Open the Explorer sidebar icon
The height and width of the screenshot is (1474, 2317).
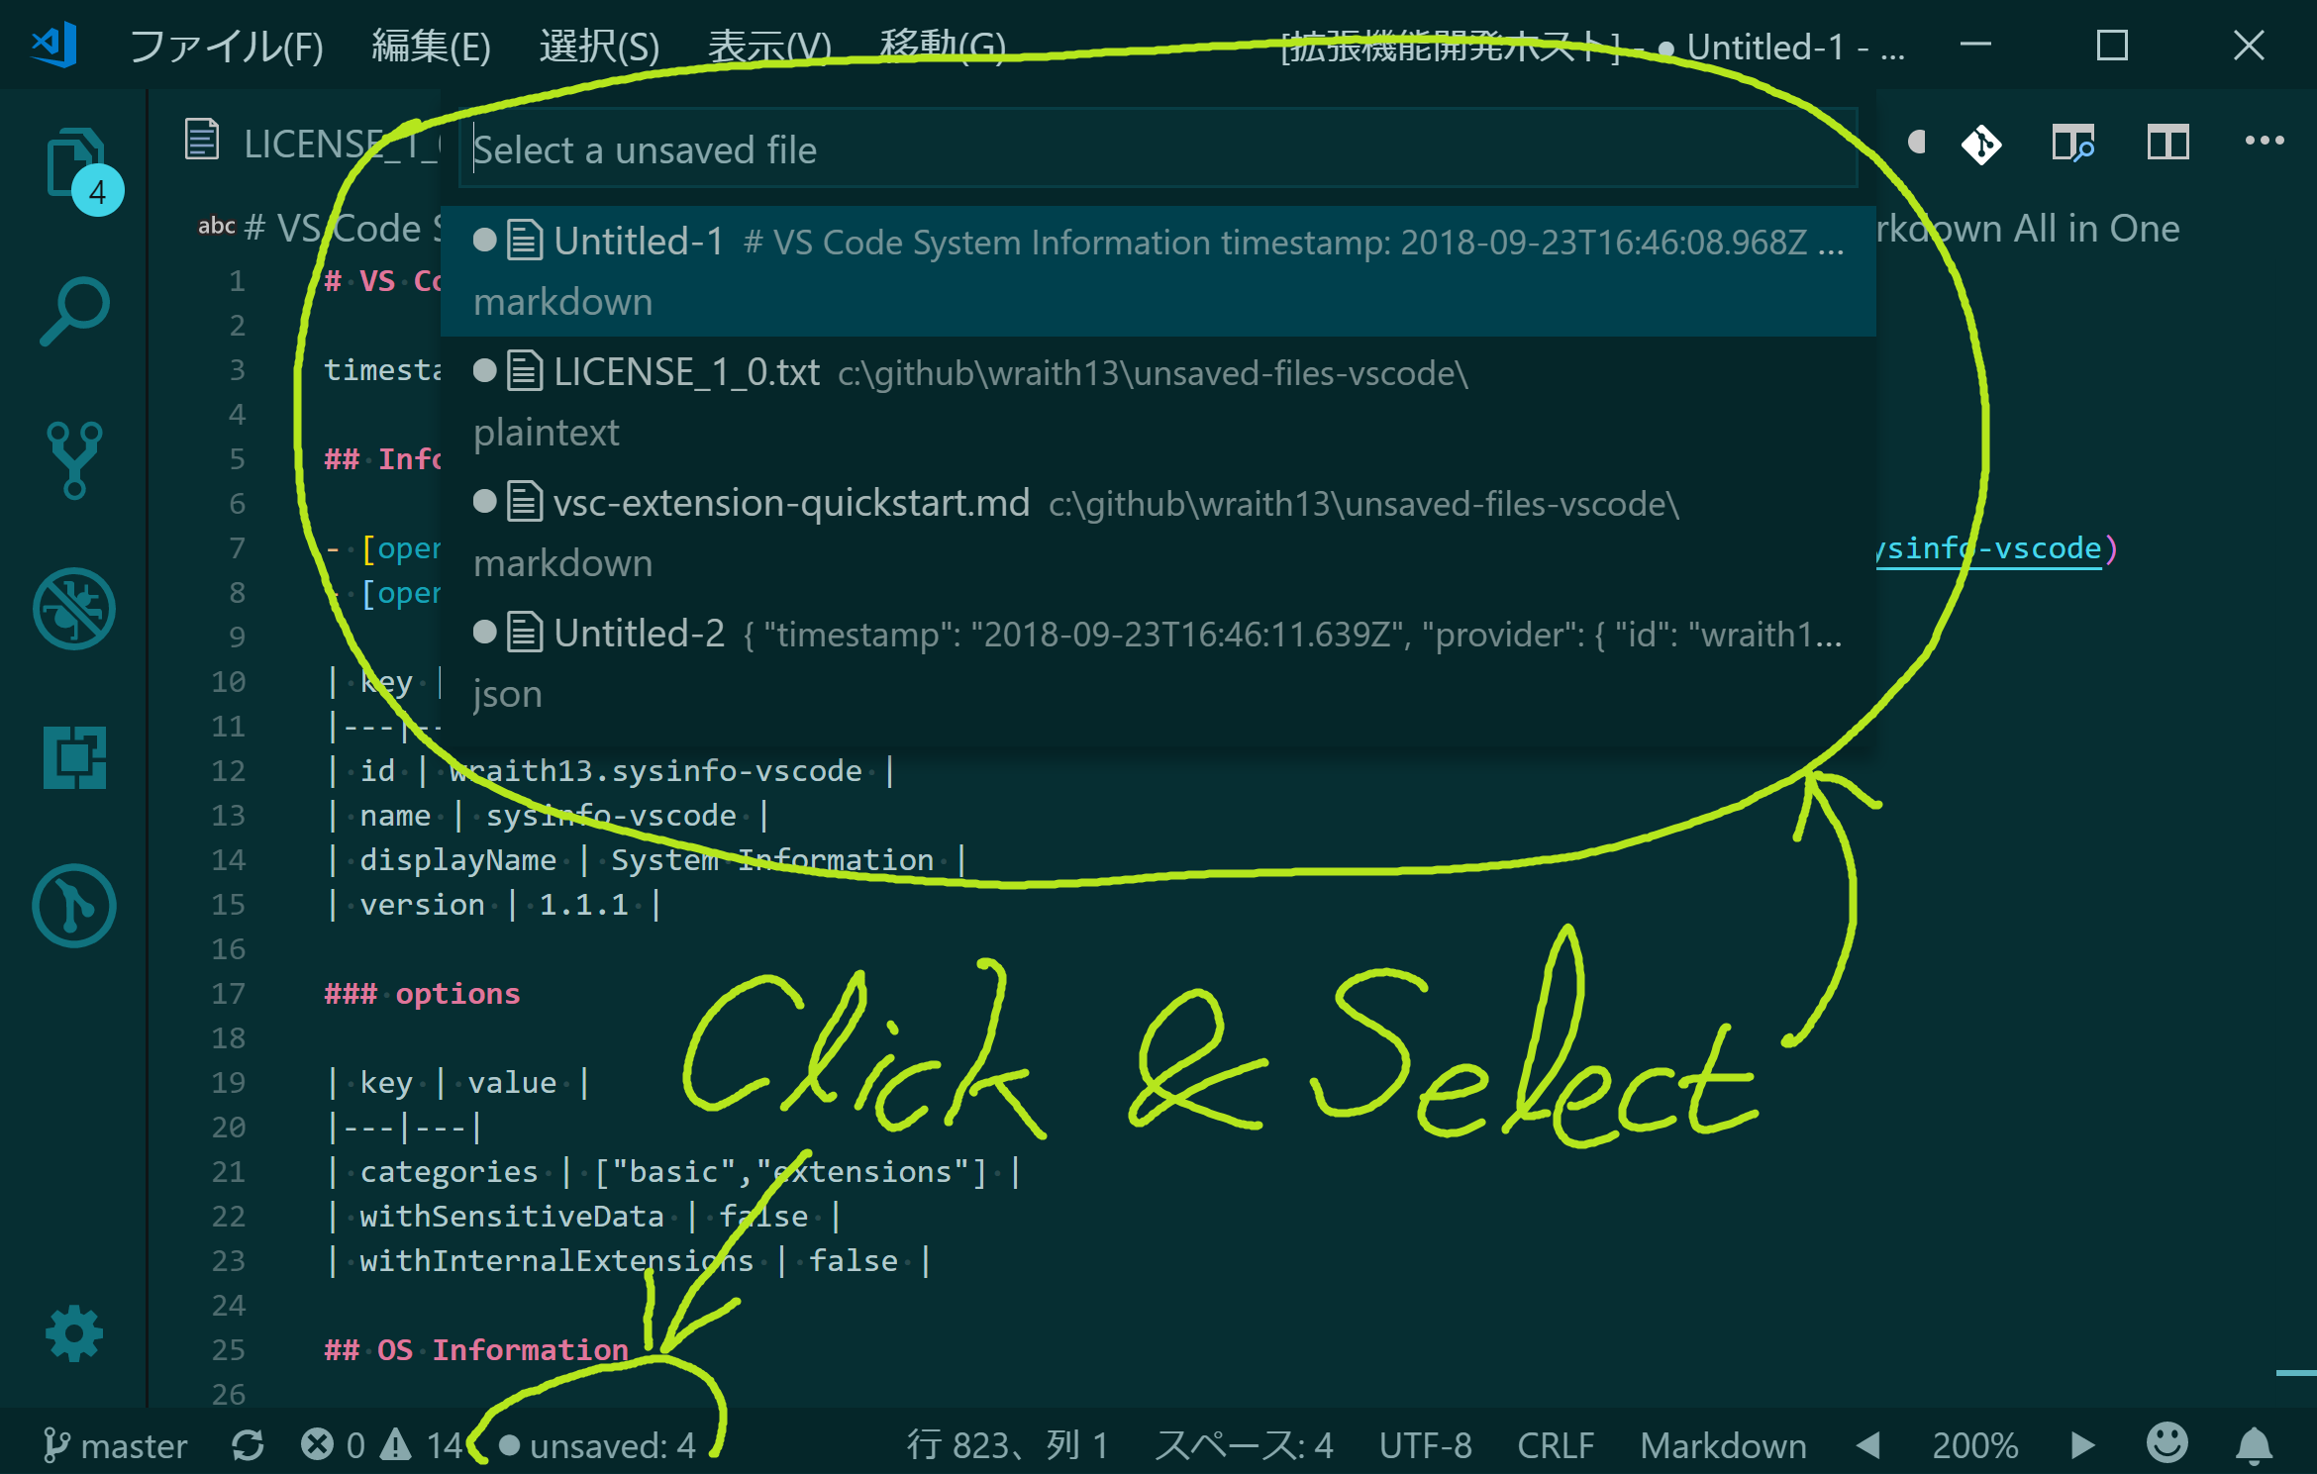click(74, 163)
